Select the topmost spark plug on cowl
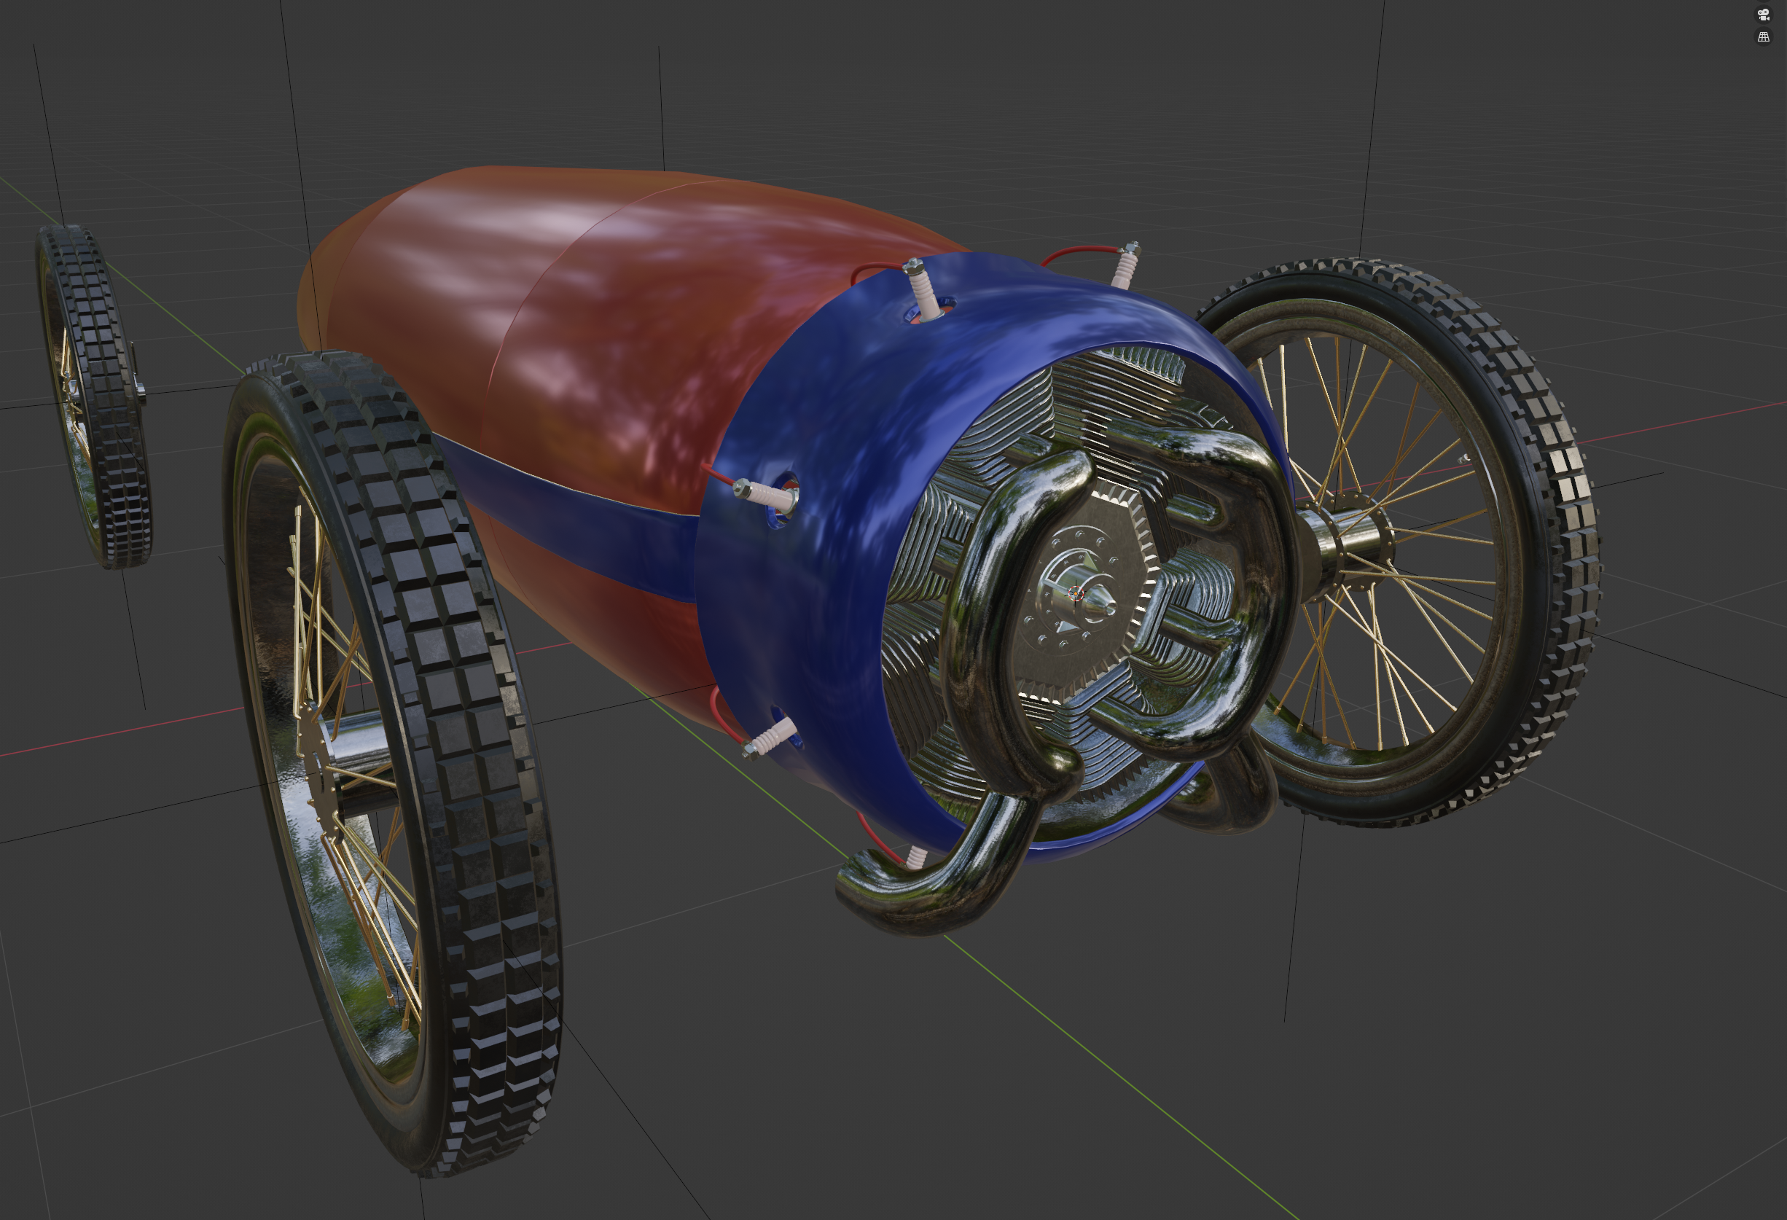 tap(921, 289)
